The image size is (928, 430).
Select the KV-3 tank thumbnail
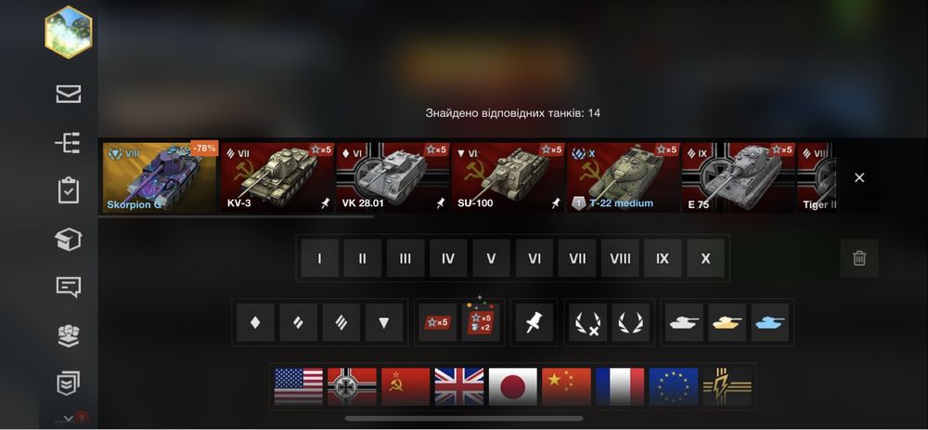click(x=277, y=177)
